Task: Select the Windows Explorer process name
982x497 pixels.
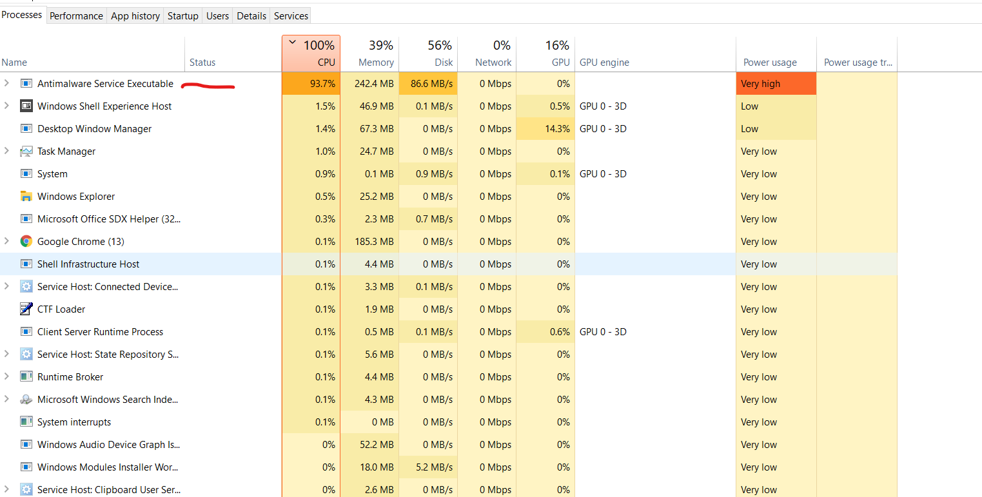Action: pyautogui.click(x=76, y=197)
